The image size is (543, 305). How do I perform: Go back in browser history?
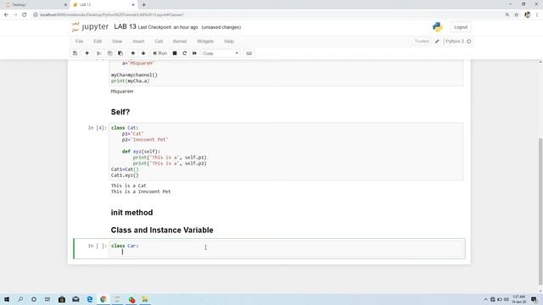pyautogui.click(x=6, y=15)
